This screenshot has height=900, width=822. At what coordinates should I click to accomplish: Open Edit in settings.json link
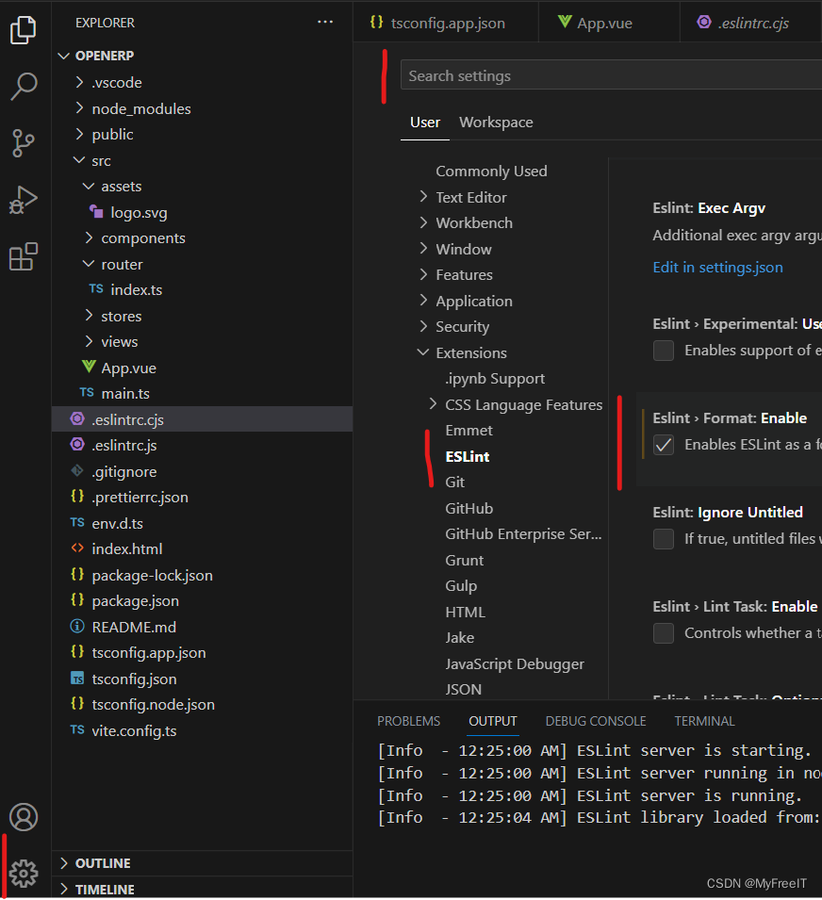click(x=717, y=268)
